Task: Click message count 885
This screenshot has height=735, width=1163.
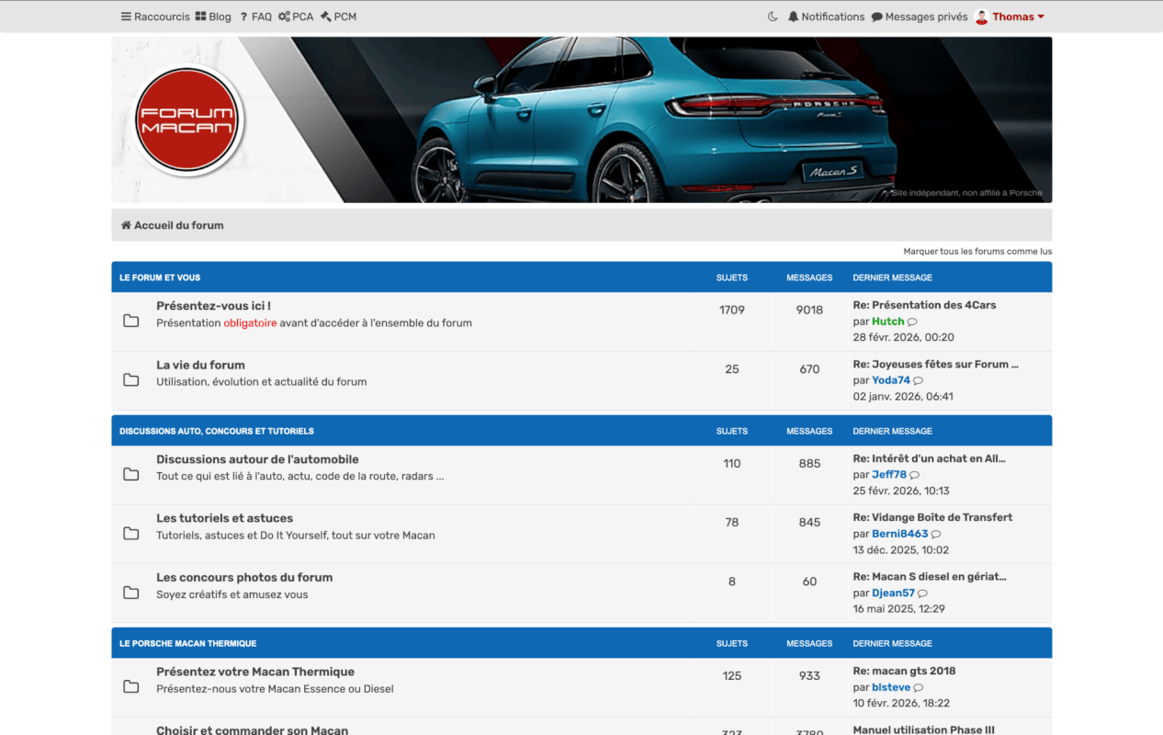Action: click(809, 463)
